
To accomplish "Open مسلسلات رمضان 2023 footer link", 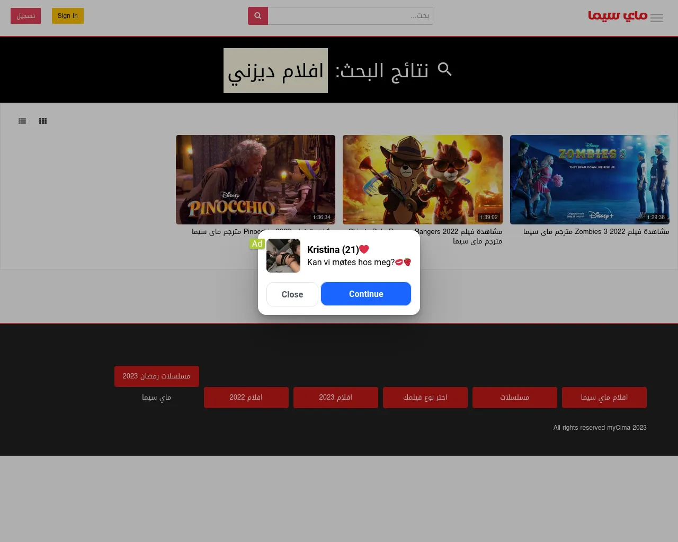I will (x=157, y=376).
